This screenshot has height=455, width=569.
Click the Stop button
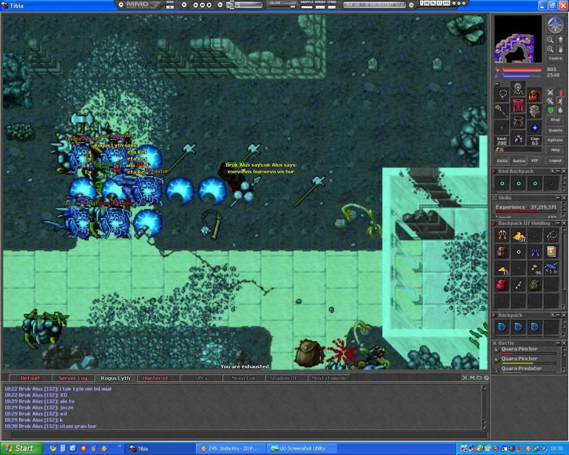point(555,120)
